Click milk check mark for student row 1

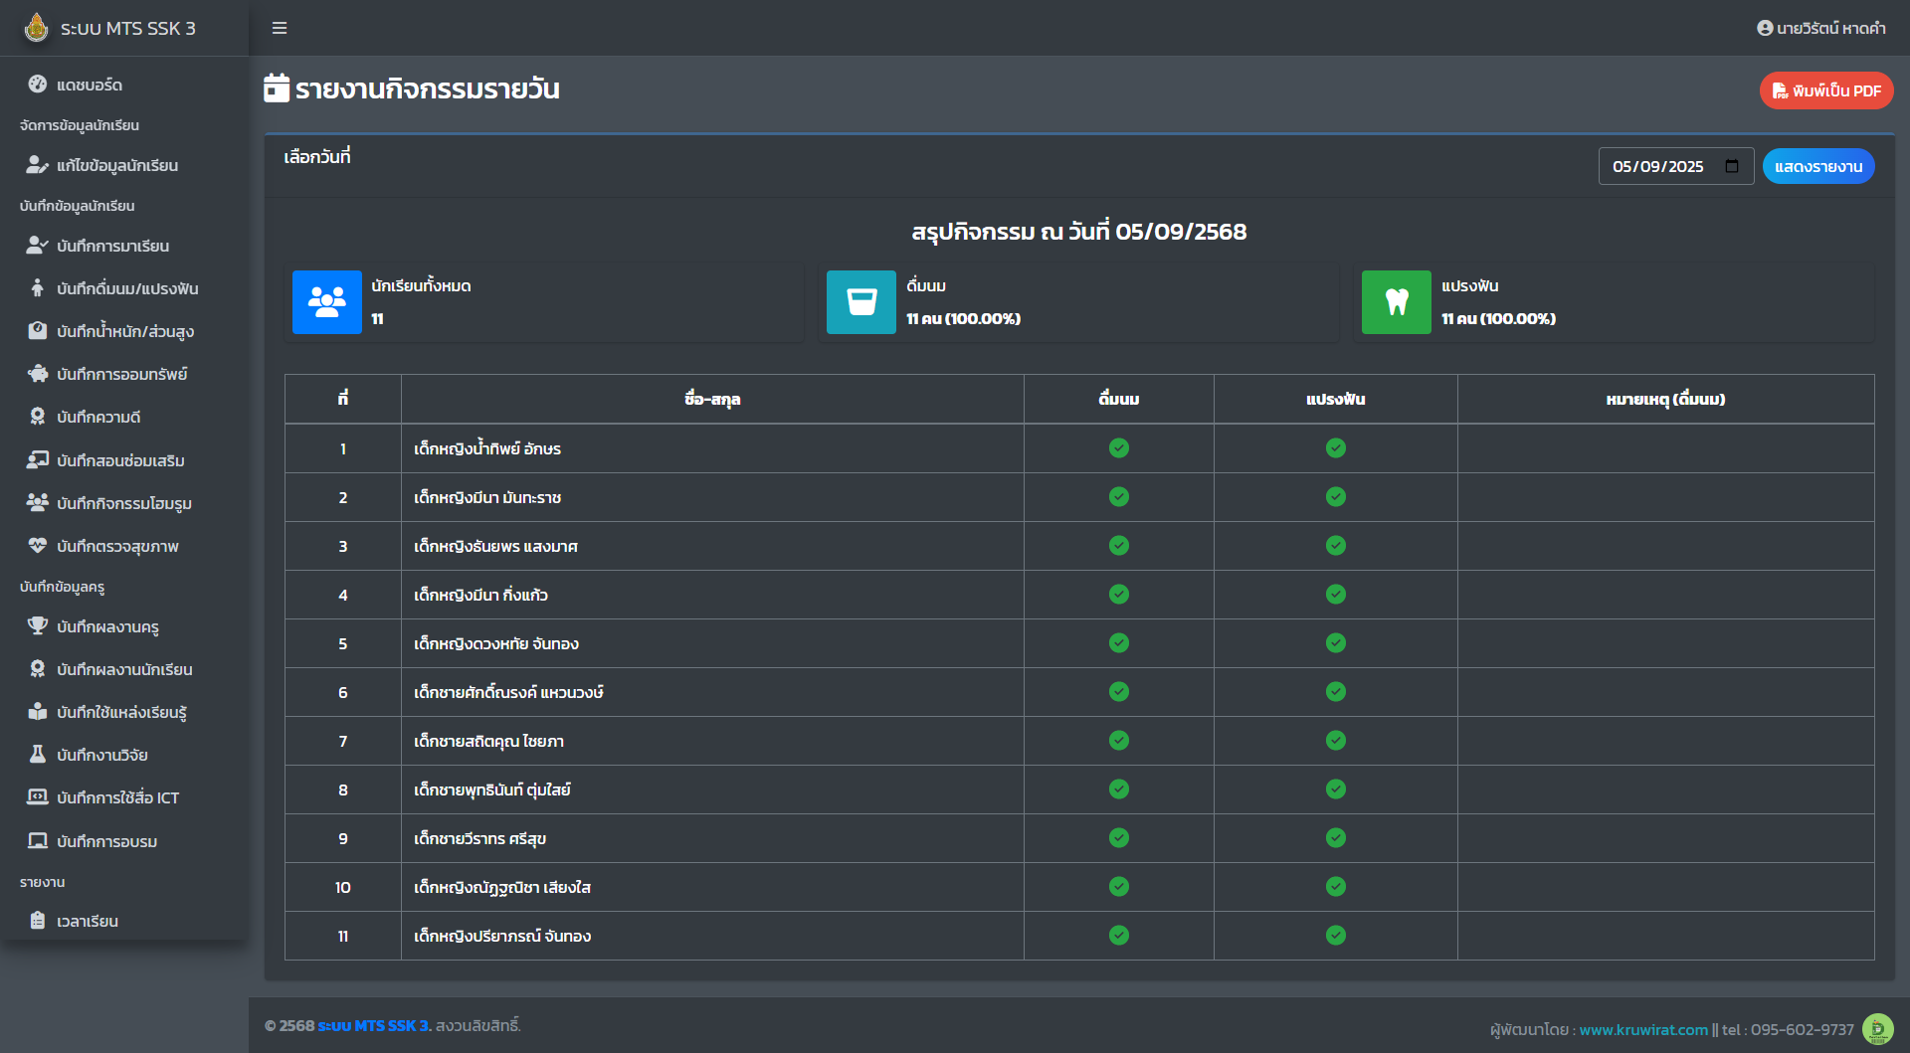coord(1119,448)
